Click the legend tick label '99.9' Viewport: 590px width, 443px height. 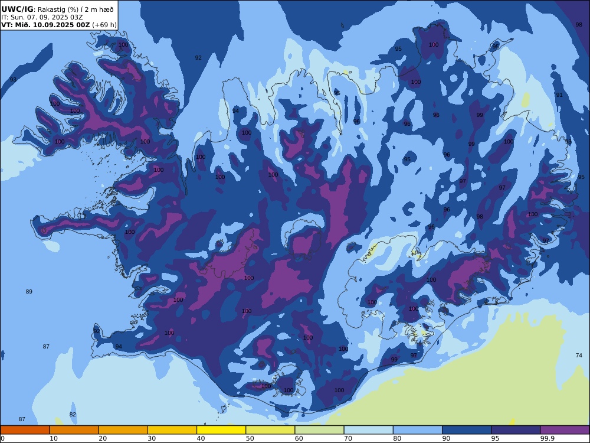[x=547, y=438]
